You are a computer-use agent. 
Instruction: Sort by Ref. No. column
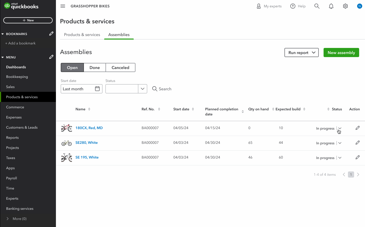159,109
